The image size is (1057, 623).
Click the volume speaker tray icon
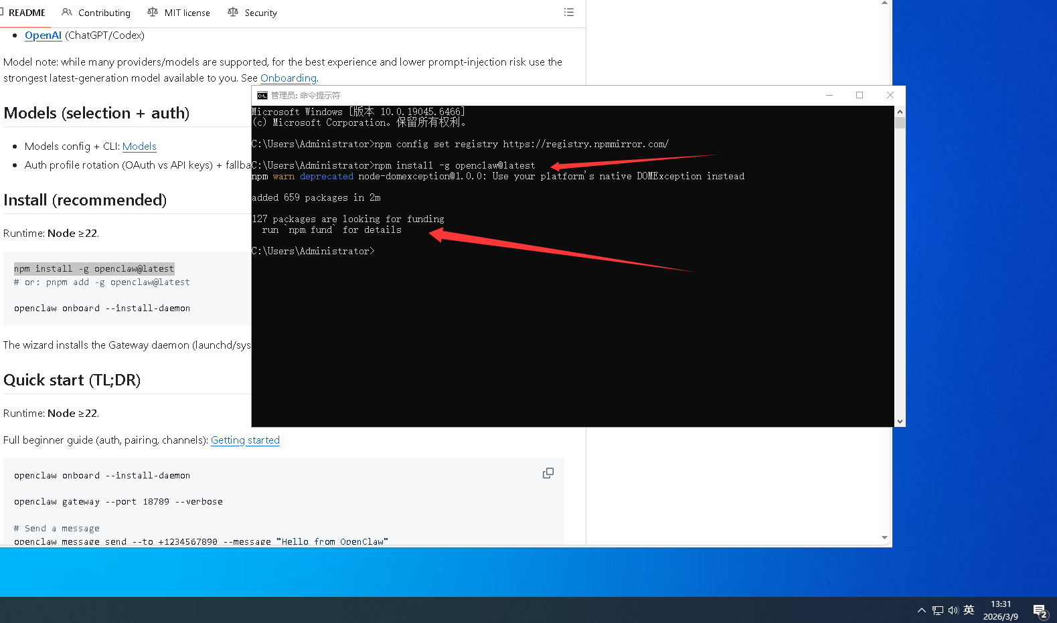(953, 610)
